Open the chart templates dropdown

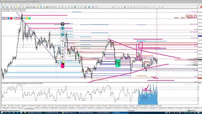tap(93, 7)
